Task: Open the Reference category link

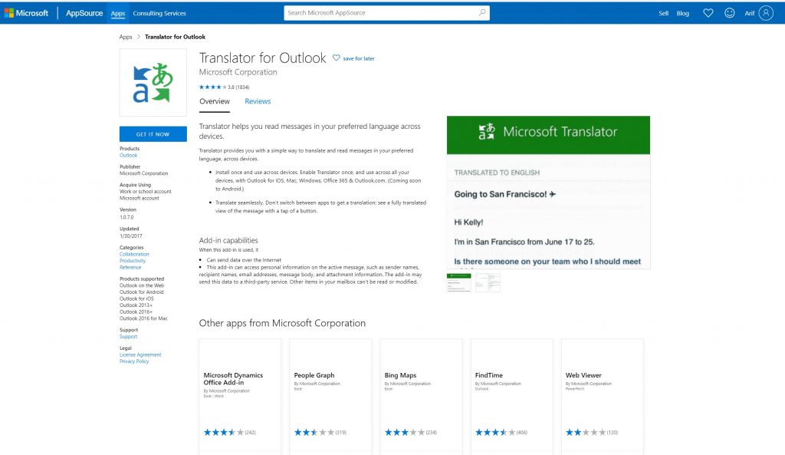Action: pos(130,267)
